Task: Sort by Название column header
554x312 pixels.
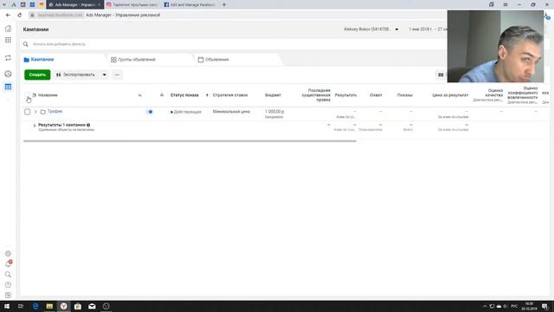Action: pyautogui.click(x=48, y=95)
